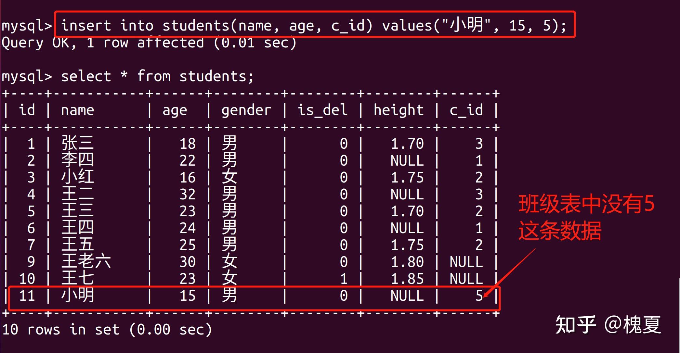The width and height of the screenshot is (680, 353).
Task: Click the gender cell 男 in 小明's row
Action: coord(229,295)
